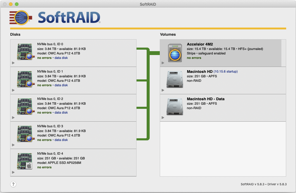Click the NVMe ID 1 disk icon
The image size is (296, 193).
pyautogui.click(x=25, y=79)
